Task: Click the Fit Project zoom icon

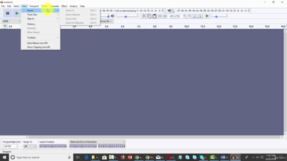Action: click(x=200, y=16)
